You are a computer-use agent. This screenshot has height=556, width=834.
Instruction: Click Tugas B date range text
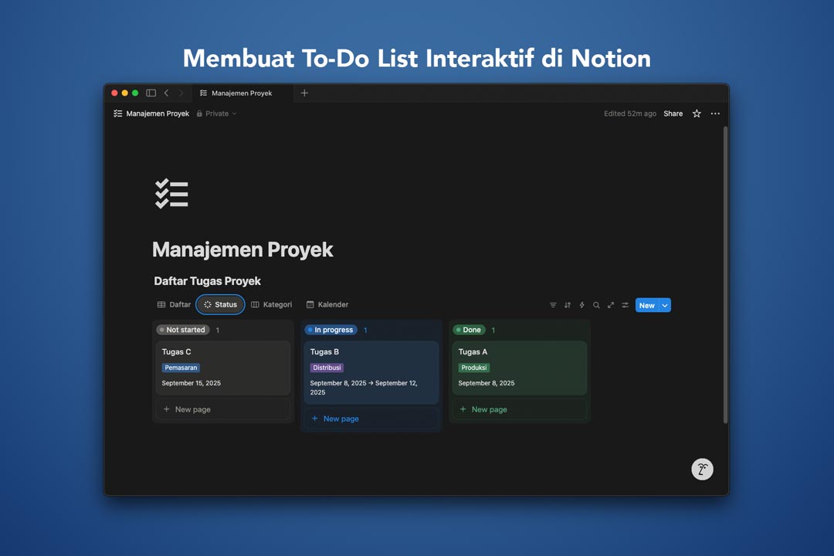point(364,388)
